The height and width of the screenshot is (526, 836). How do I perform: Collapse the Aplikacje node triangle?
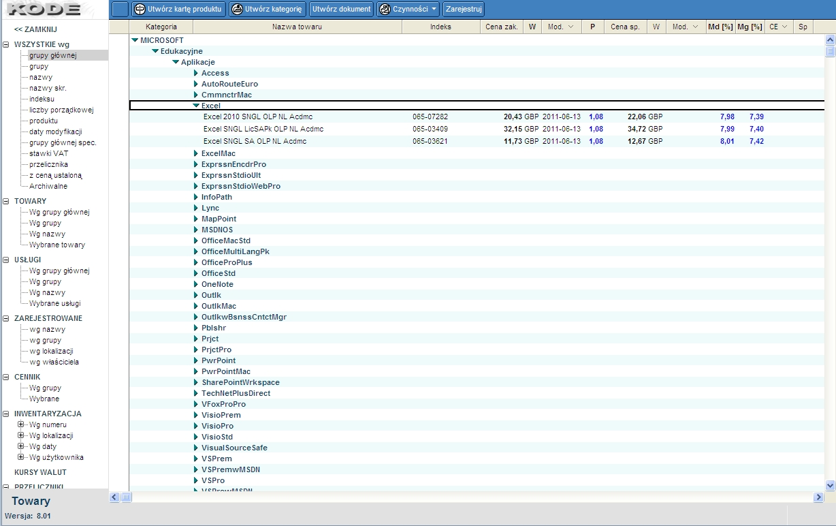point(176,62)
